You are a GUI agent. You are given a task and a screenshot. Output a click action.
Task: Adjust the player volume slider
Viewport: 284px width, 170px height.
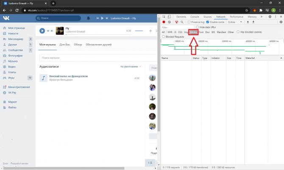pos(139,31)
